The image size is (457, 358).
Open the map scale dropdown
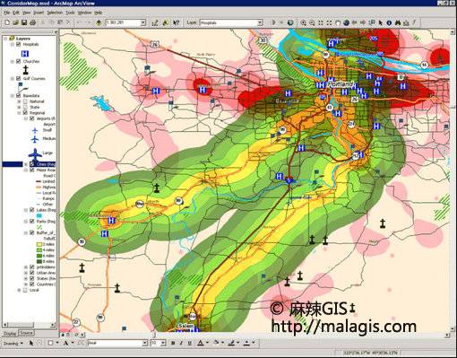pyautogui.click(x=143, y=22)
